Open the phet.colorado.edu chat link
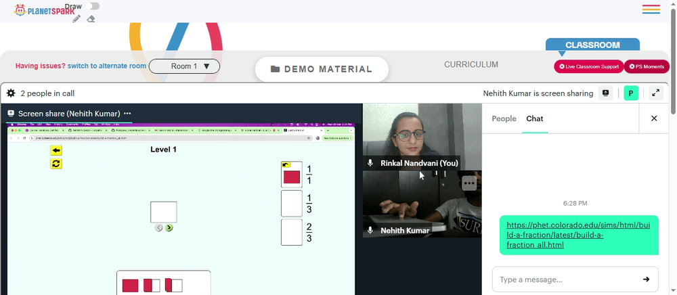This screenshot has width=677, height=295. click(578, 235)
